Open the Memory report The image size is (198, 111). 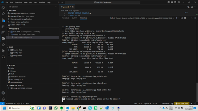(16, 82)
